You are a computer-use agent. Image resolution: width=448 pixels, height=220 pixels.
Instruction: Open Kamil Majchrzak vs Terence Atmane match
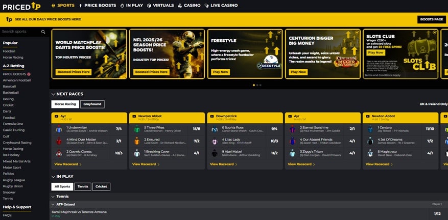click(79, 212)
